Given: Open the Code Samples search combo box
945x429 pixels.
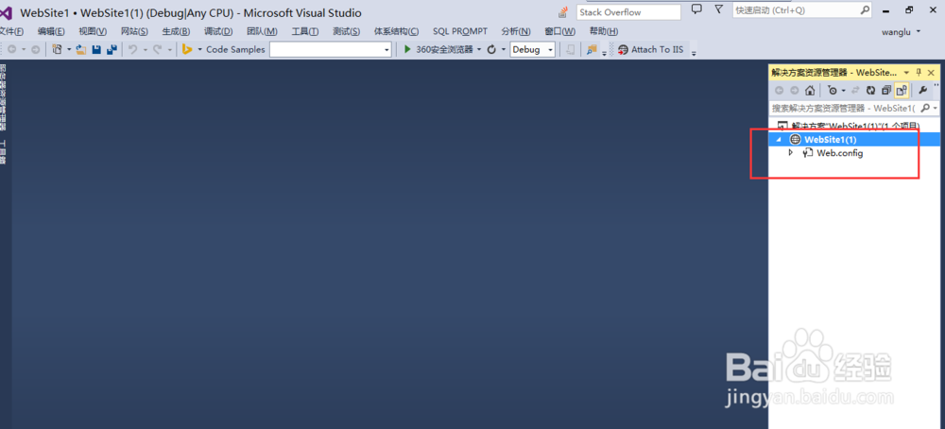Looking at the screenshot, I should click(x=331, y=49).
